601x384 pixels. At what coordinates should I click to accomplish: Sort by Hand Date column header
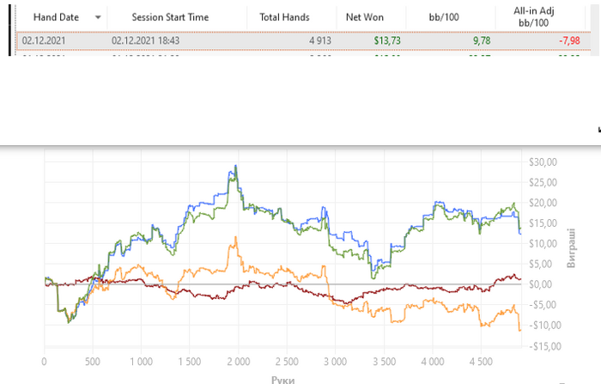56,17
